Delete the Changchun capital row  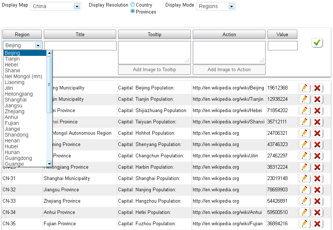(317, 156)
